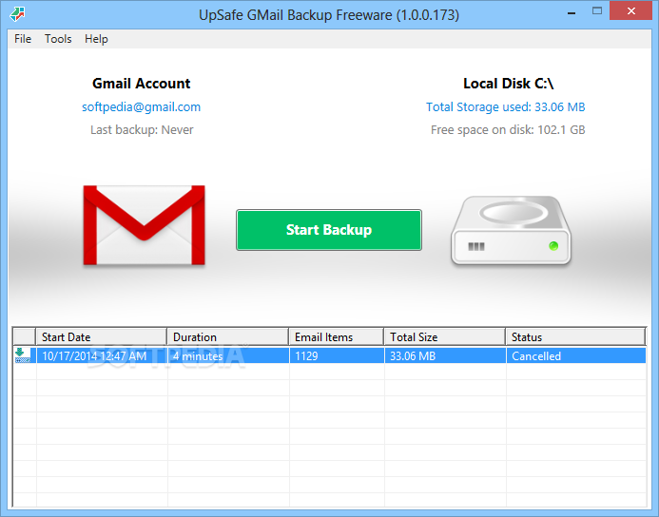Sort by the Start Date column header
Viewport: 659px width, 517px height.
coord(102,337)
